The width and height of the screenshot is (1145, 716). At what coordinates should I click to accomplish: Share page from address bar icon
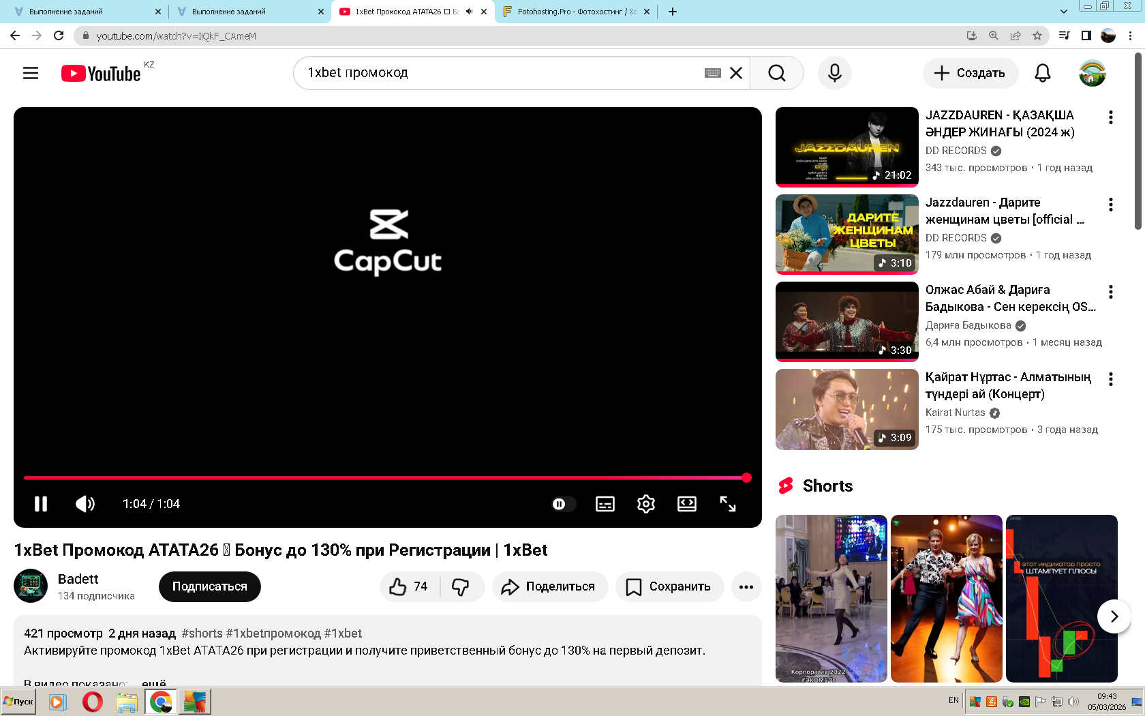pyautogui.click(x=1016, y=35)
